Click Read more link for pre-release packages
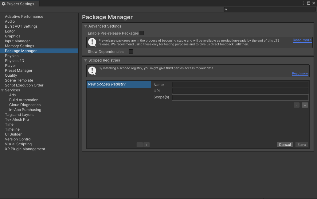The image size is (317, 199). pos(302,40)
